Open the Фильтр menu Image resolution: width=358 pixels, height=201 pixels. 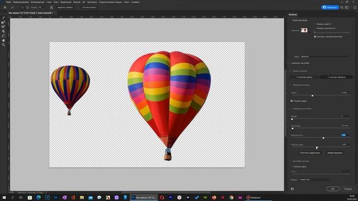click(x=77, y=2)
